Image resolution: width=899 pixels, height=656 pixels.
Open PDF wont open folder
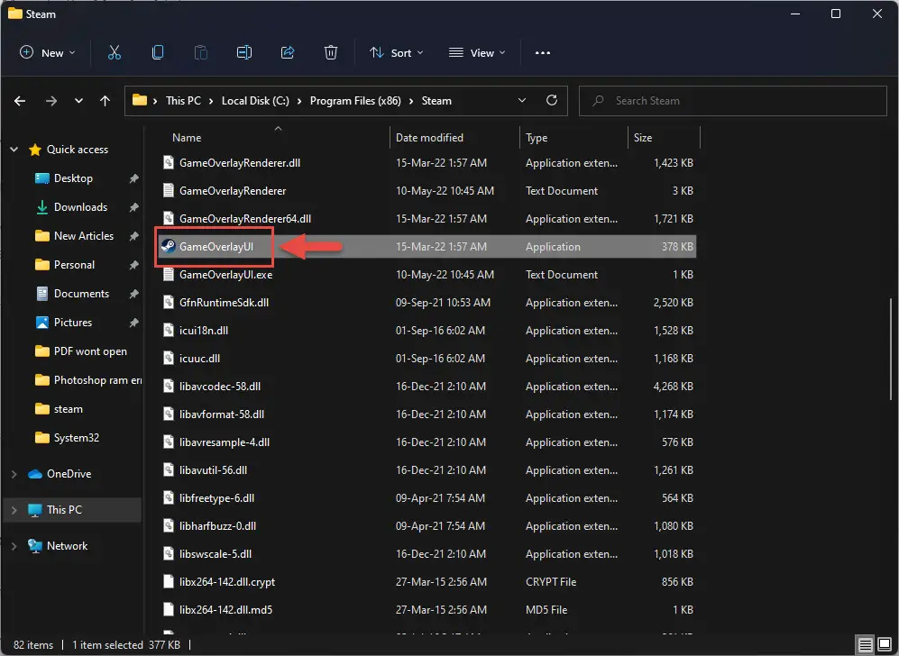90,351
